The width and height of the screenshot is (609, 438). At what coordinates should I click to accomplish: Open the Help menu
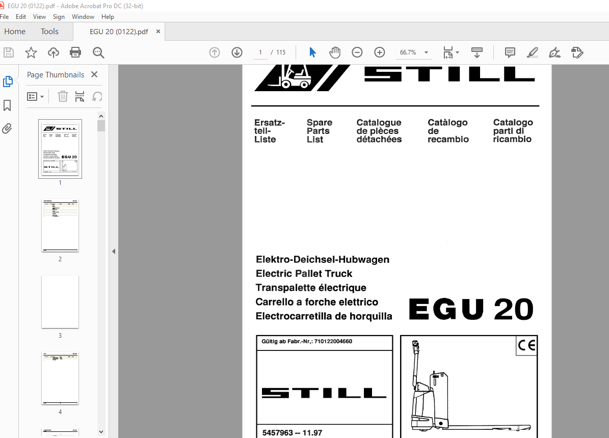click(108, 17)
